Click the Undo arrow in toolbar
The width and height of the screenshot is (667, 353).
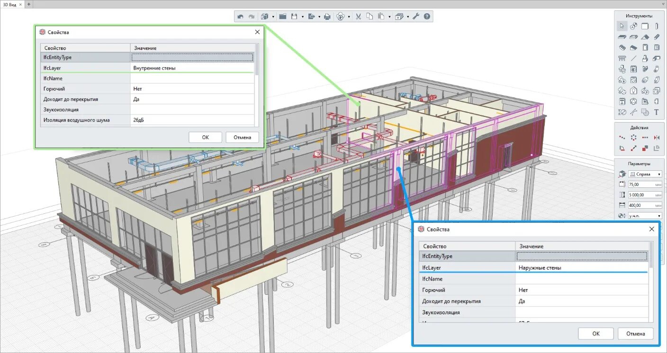point(240,17)
